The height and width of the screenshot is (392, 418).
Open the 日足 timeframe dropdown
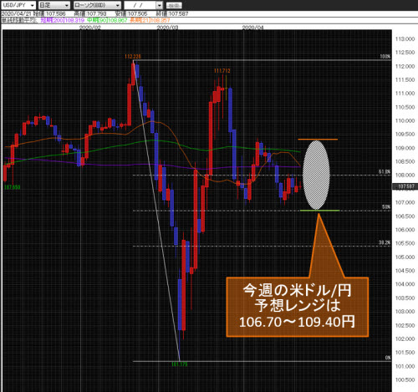(54, 5)
